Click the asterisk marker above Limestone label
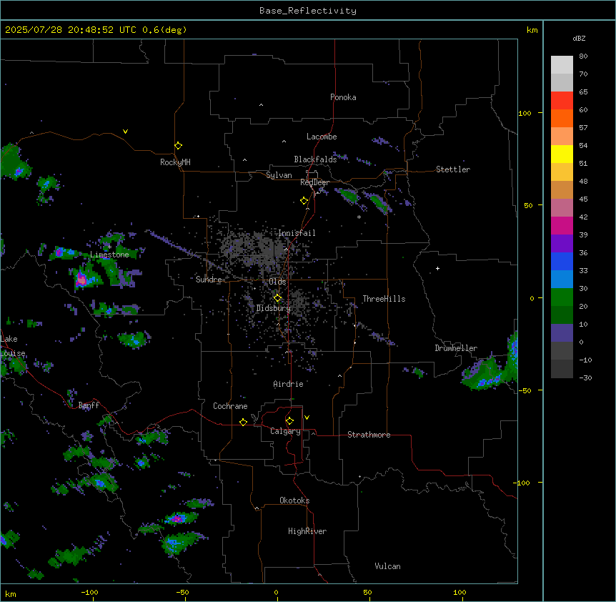Image resolution: width=616 pixels, height=602 pixels. tap(109, 247)
